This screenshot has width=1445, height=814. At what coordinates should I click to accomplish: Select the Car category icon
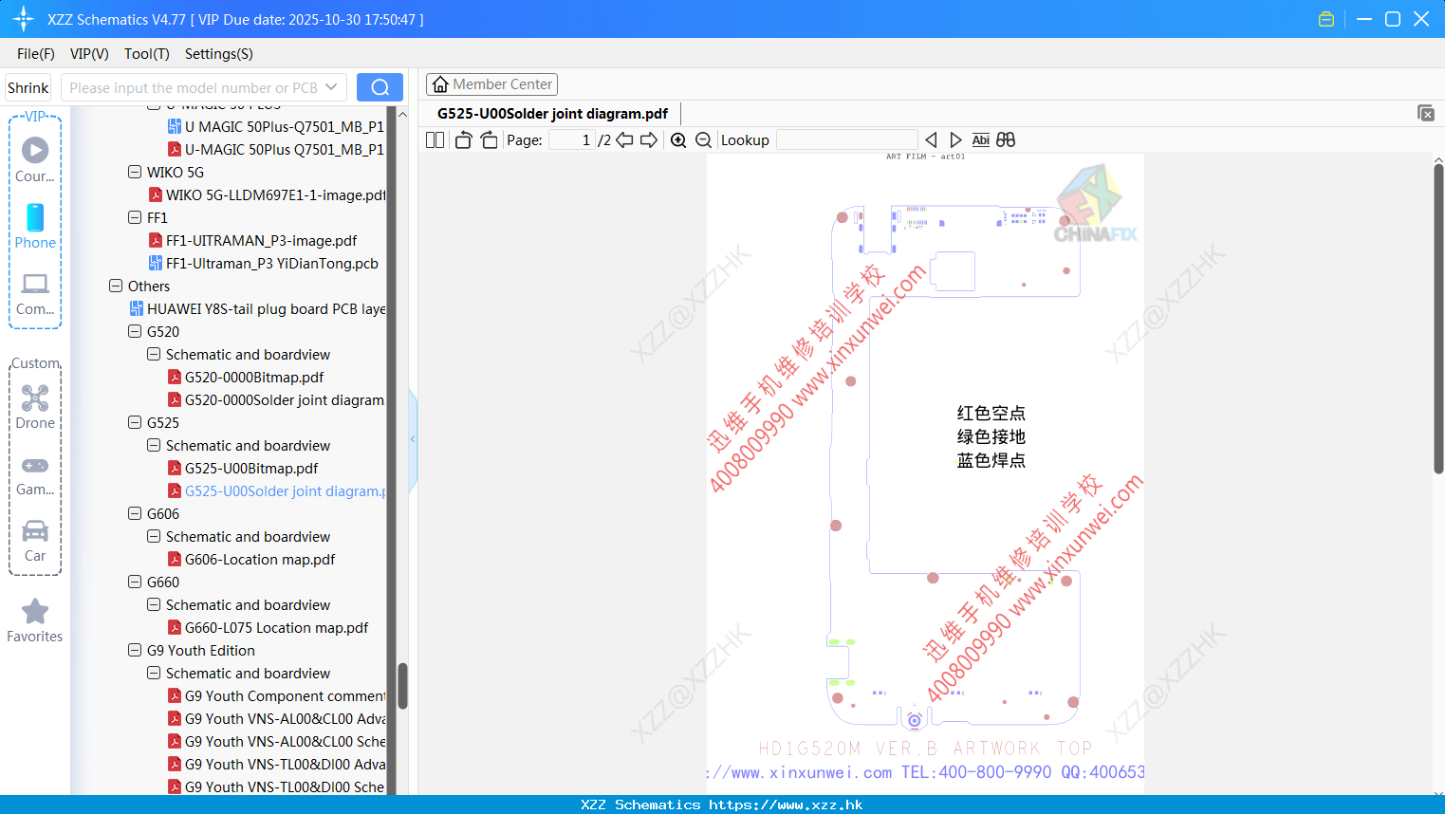[35, 541]
